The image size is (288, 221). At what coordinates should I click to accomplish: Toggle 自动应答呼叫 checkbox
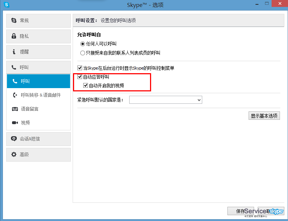click(x=80, y=77)
